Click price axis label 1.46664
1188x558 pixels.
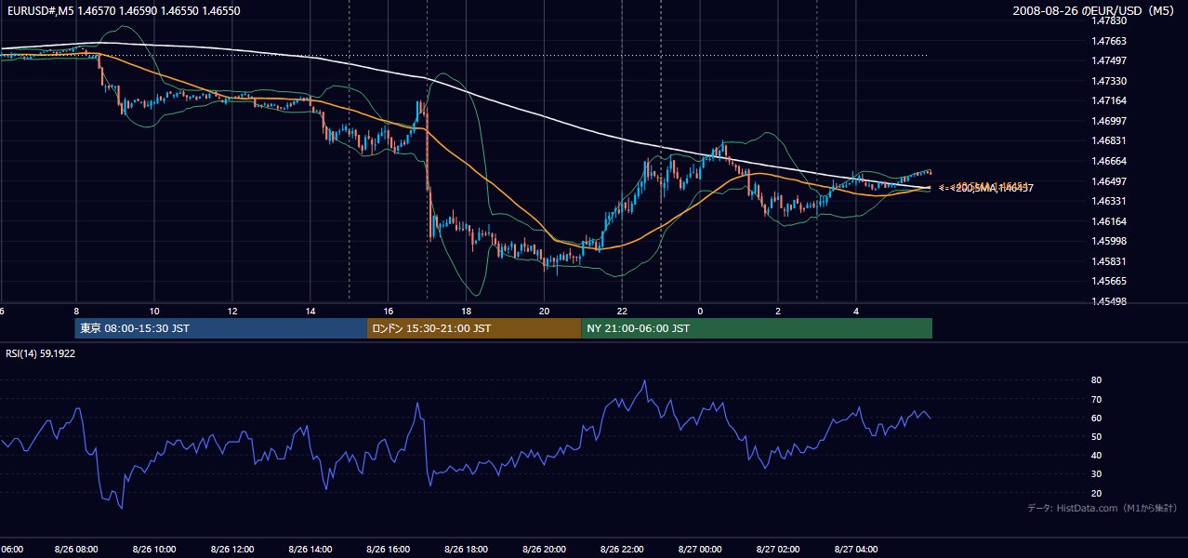(1108, 161)
